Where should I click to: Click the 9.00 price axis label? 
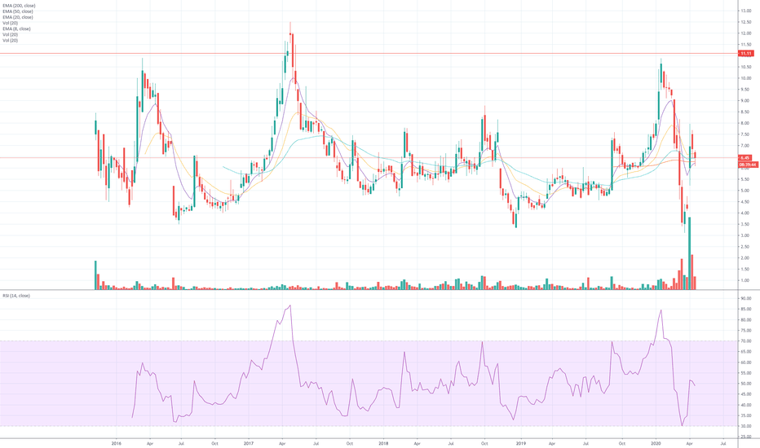click(745, 101)
